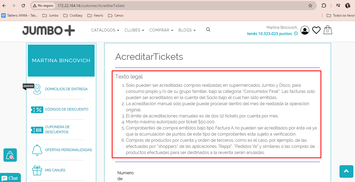Open the Todos los favoritos folder
355x182 pixels.
pyautogui.click(x=341, y=15)
